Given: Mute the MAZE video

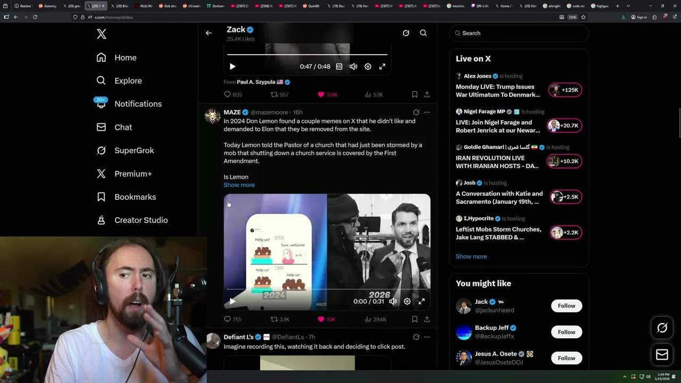Looking at the screenshot, I should pyautogui.click(x=393, y=302).
